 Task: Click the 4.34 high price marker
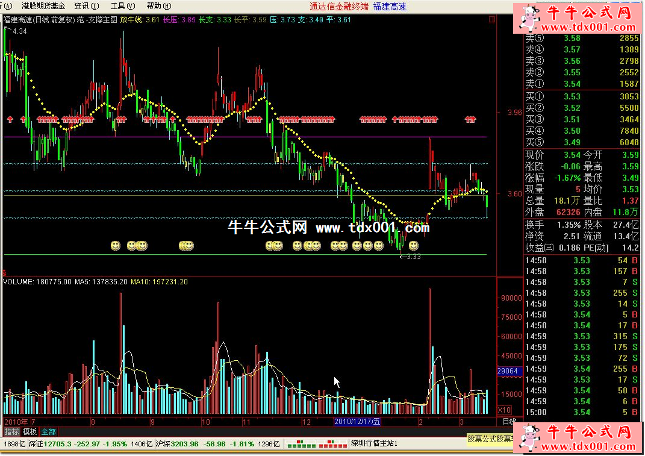(x=20, y=31)
